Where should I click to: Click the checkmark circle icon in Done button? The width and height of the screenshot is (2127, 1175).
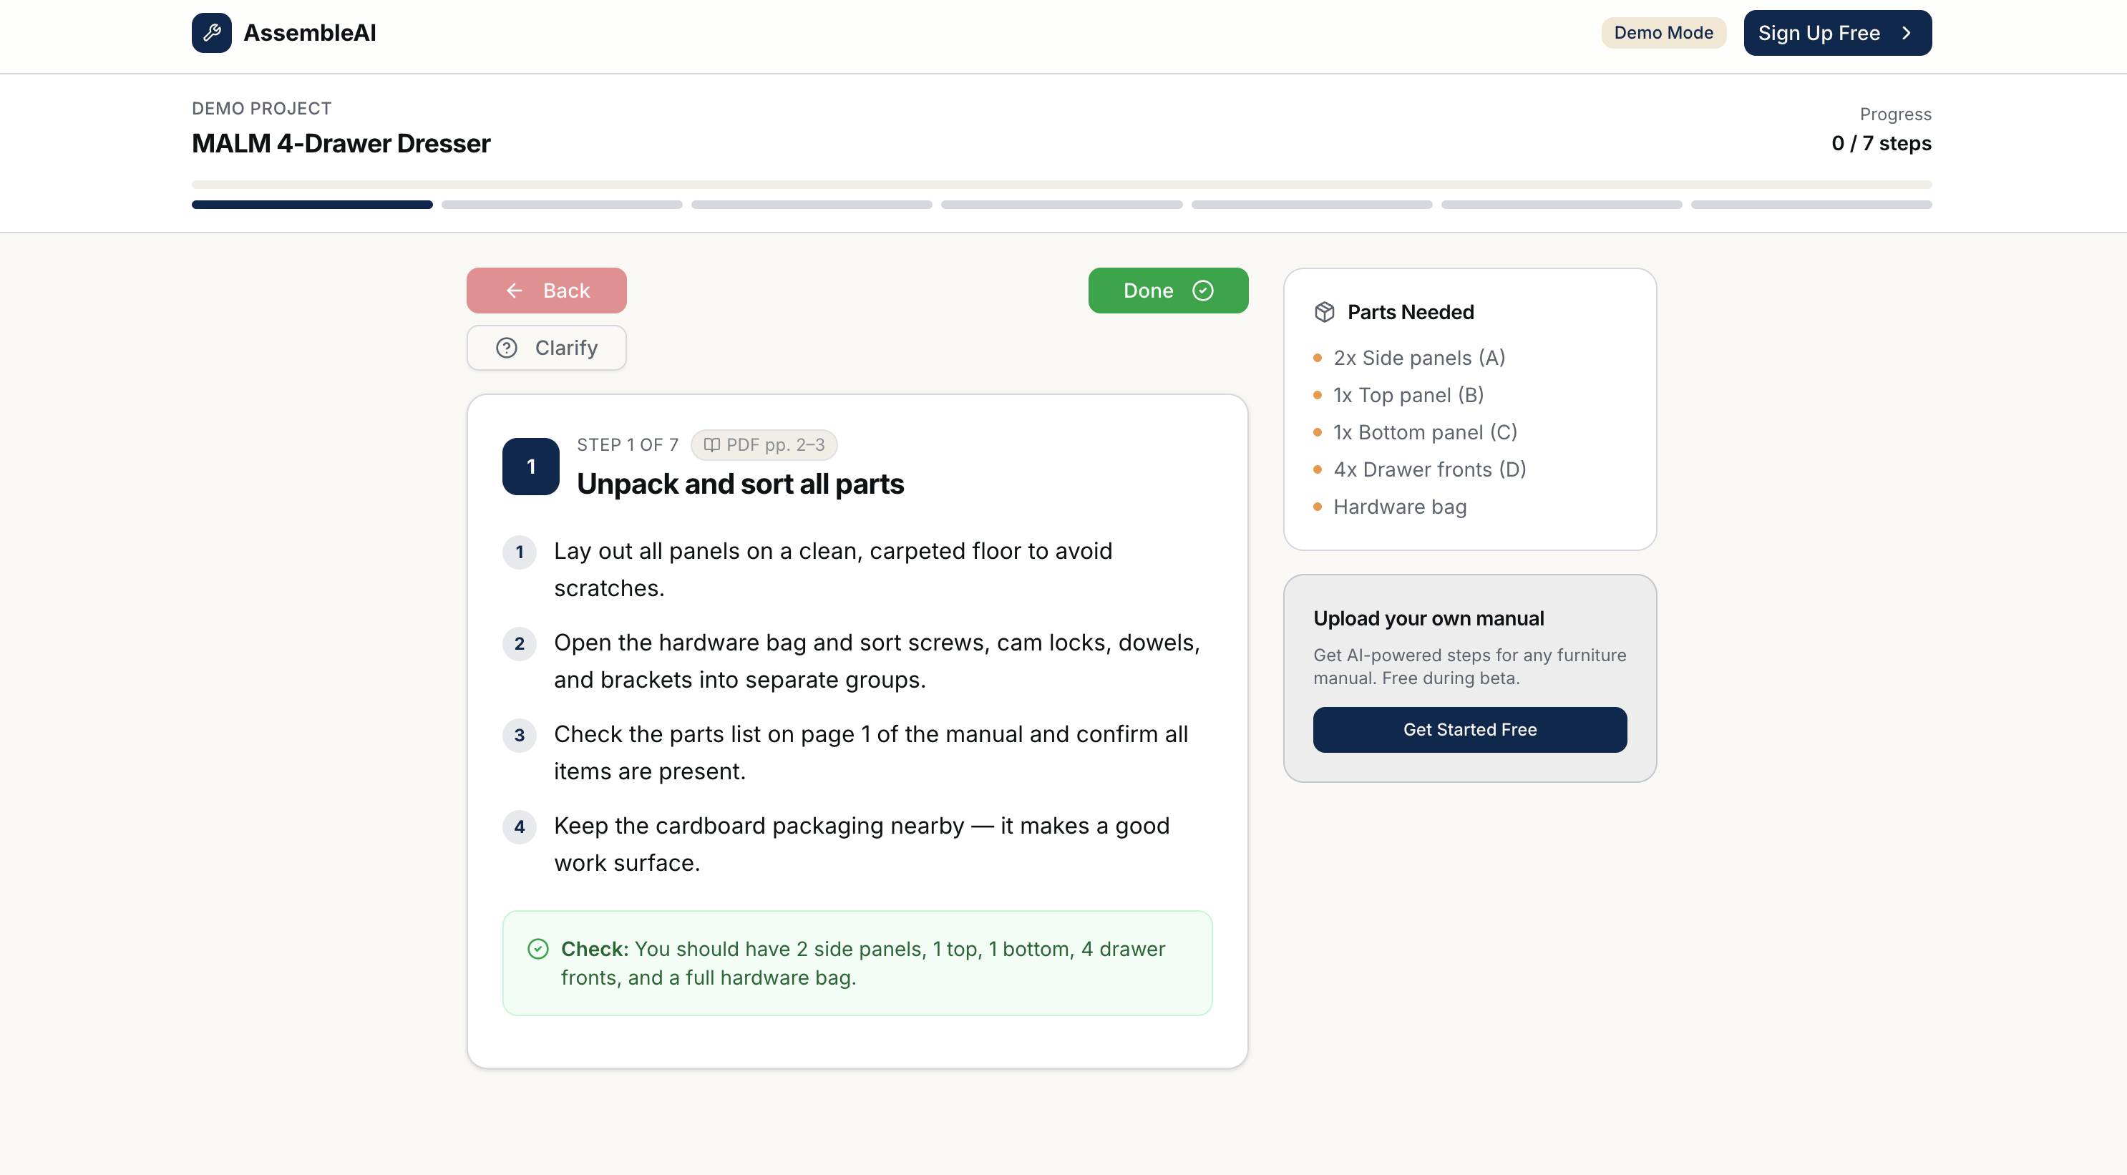tap(1203, 291)
